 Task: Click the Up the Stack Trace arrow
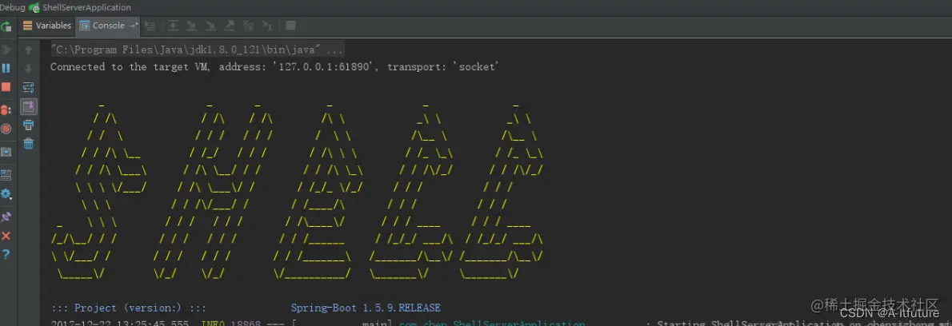(28, 50)
